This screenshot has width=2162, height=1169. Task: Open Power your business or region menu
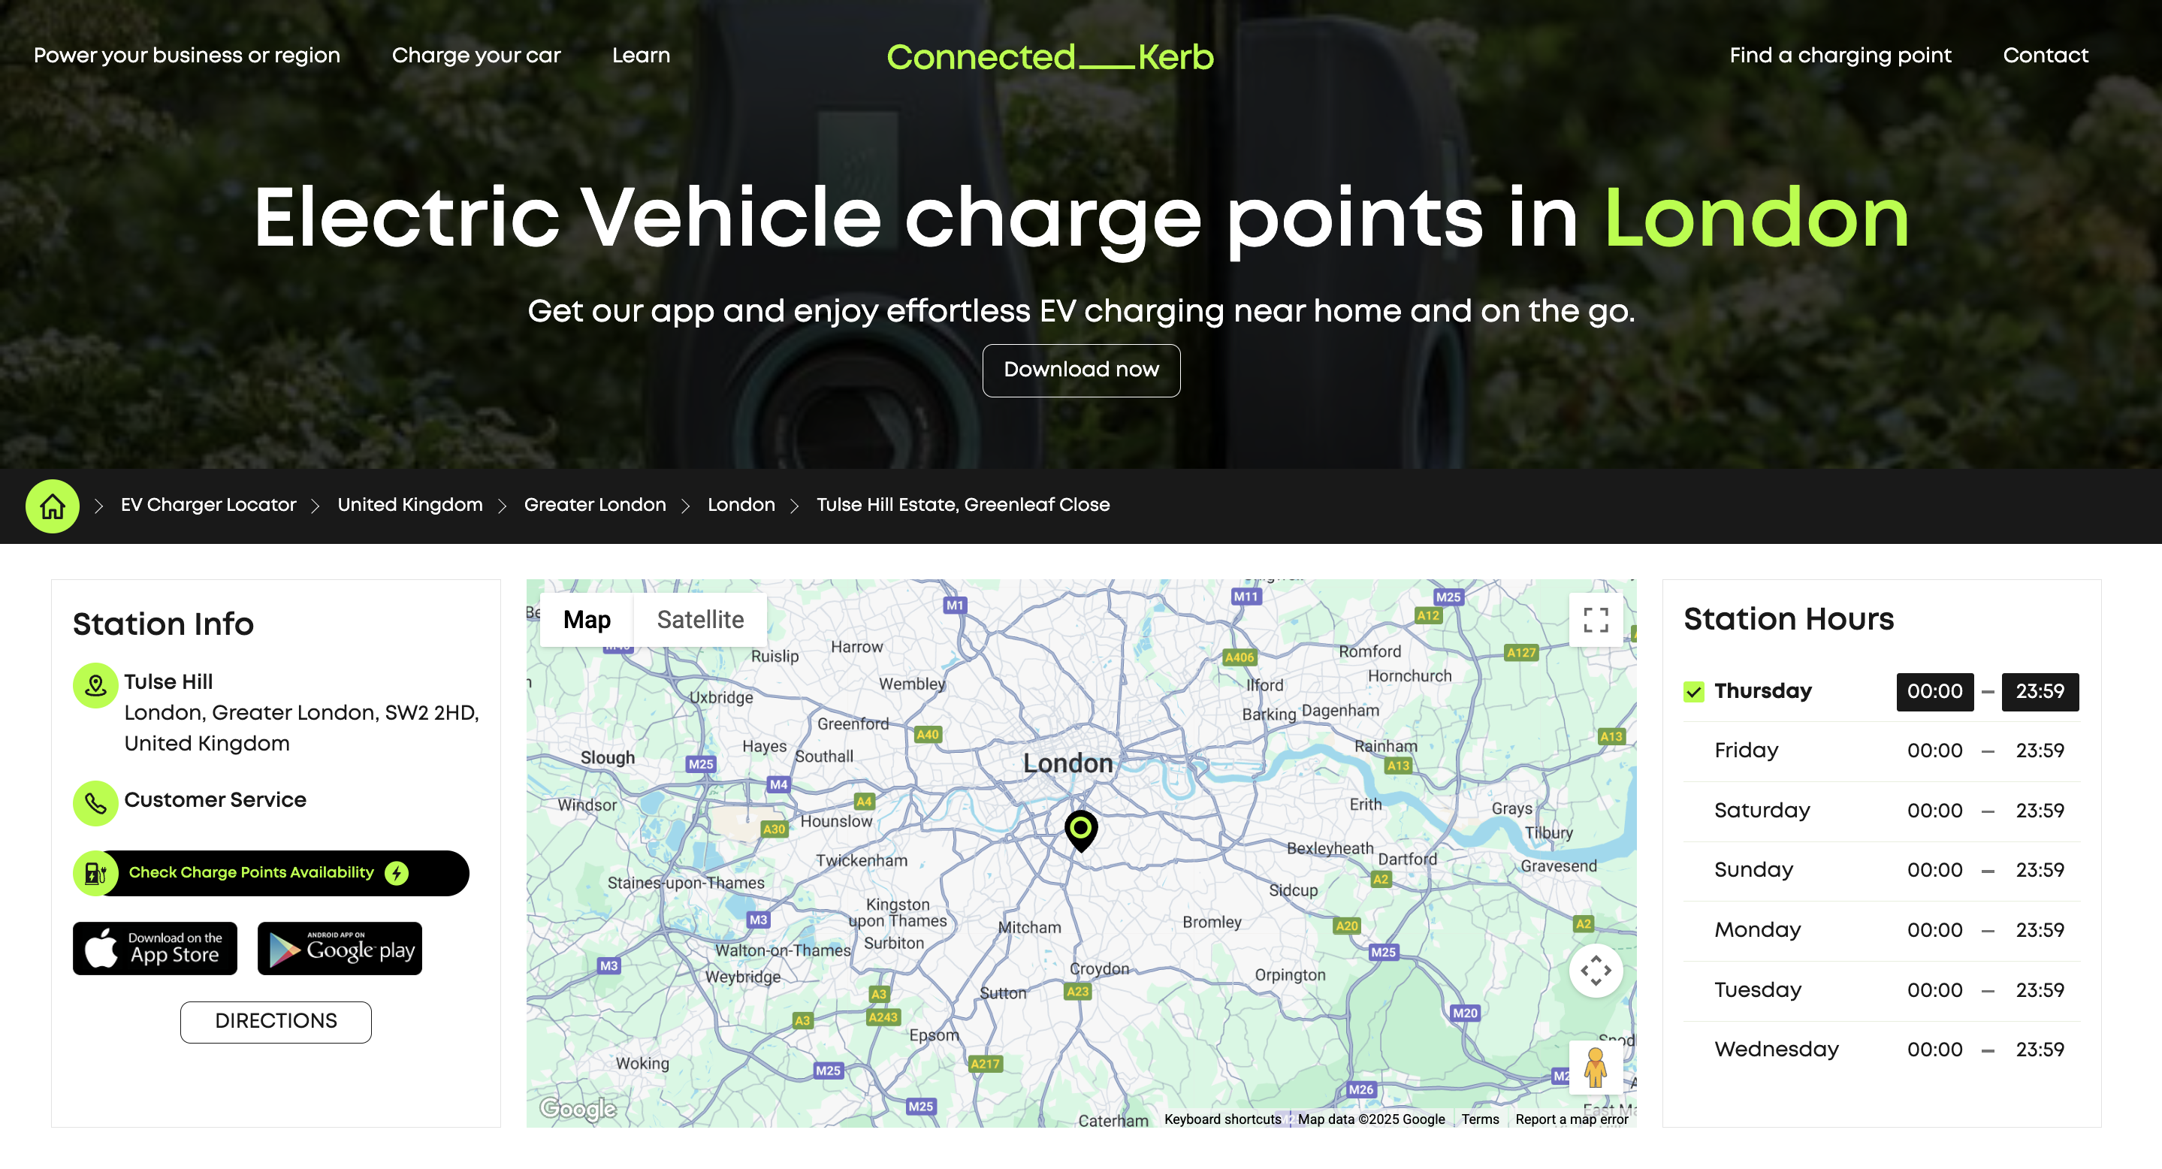187,56
